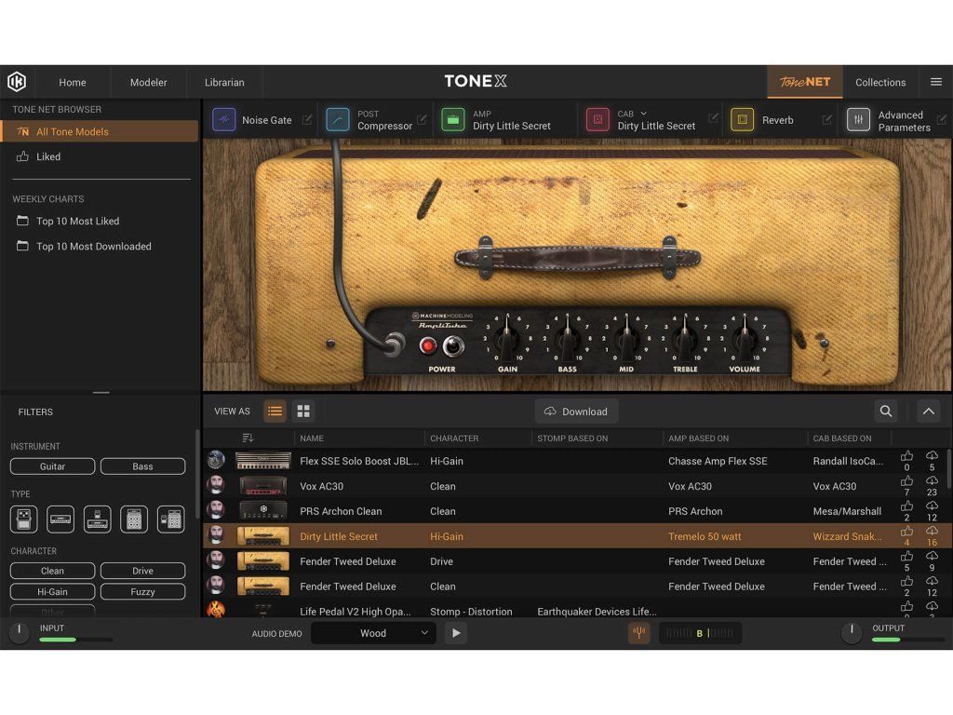Screen dimensions: 953x715
Task: Open the Collections tab
Action: pyautogui.click(x=879, y=82)
